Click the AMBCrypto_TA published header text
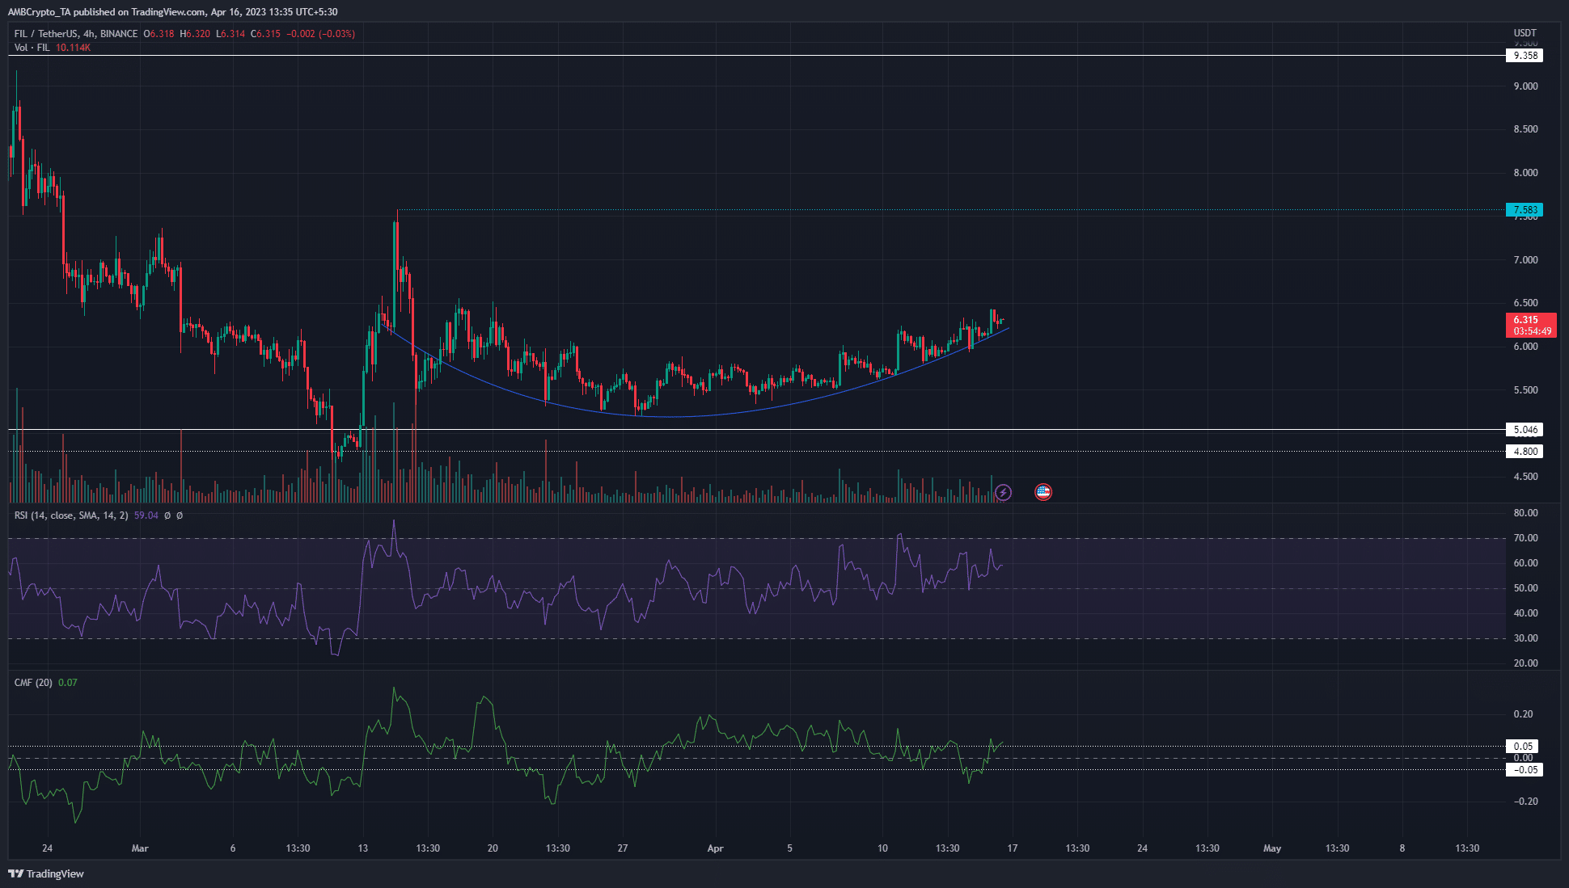The image size is (1569, 888). tap(173, 12)
